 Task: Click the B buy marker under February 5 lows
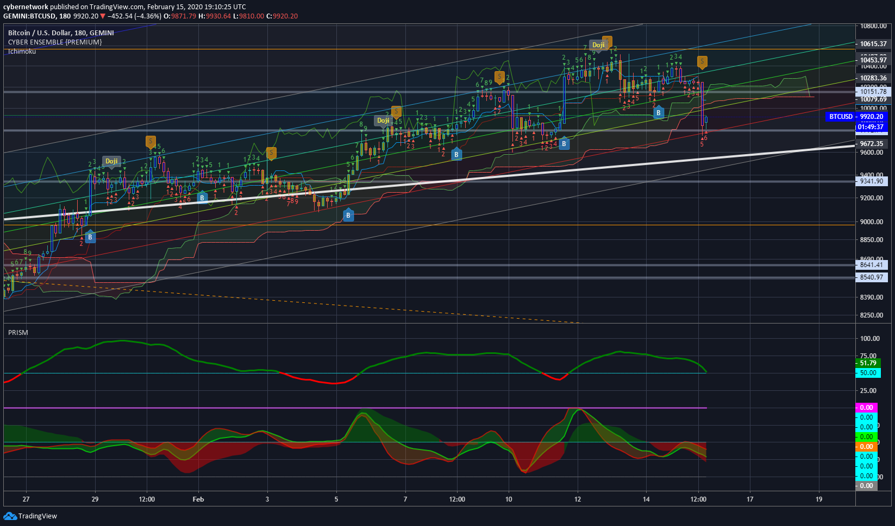coord(348,216)
